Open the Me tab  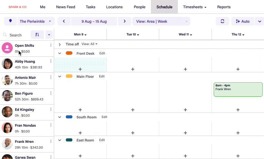43,7
